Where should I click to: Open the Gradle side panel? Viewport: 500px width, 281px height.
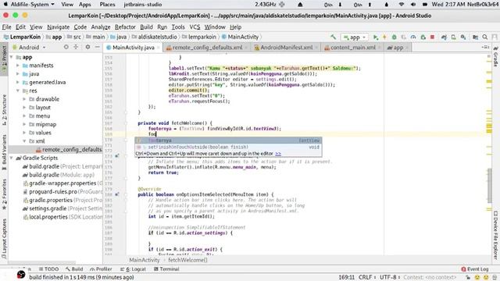click(x=496, y=57)
